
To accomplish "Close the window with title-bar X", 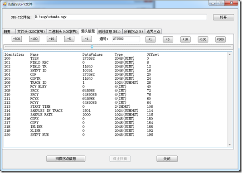I will click(x=232, y=3).
